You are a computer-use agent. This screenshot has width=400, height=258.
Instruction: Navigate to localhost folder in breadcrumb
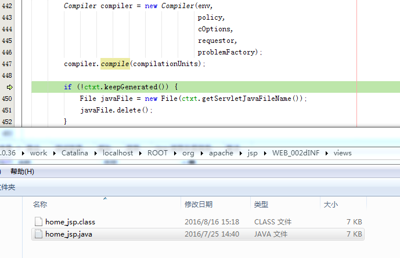(x=118, y=153)
